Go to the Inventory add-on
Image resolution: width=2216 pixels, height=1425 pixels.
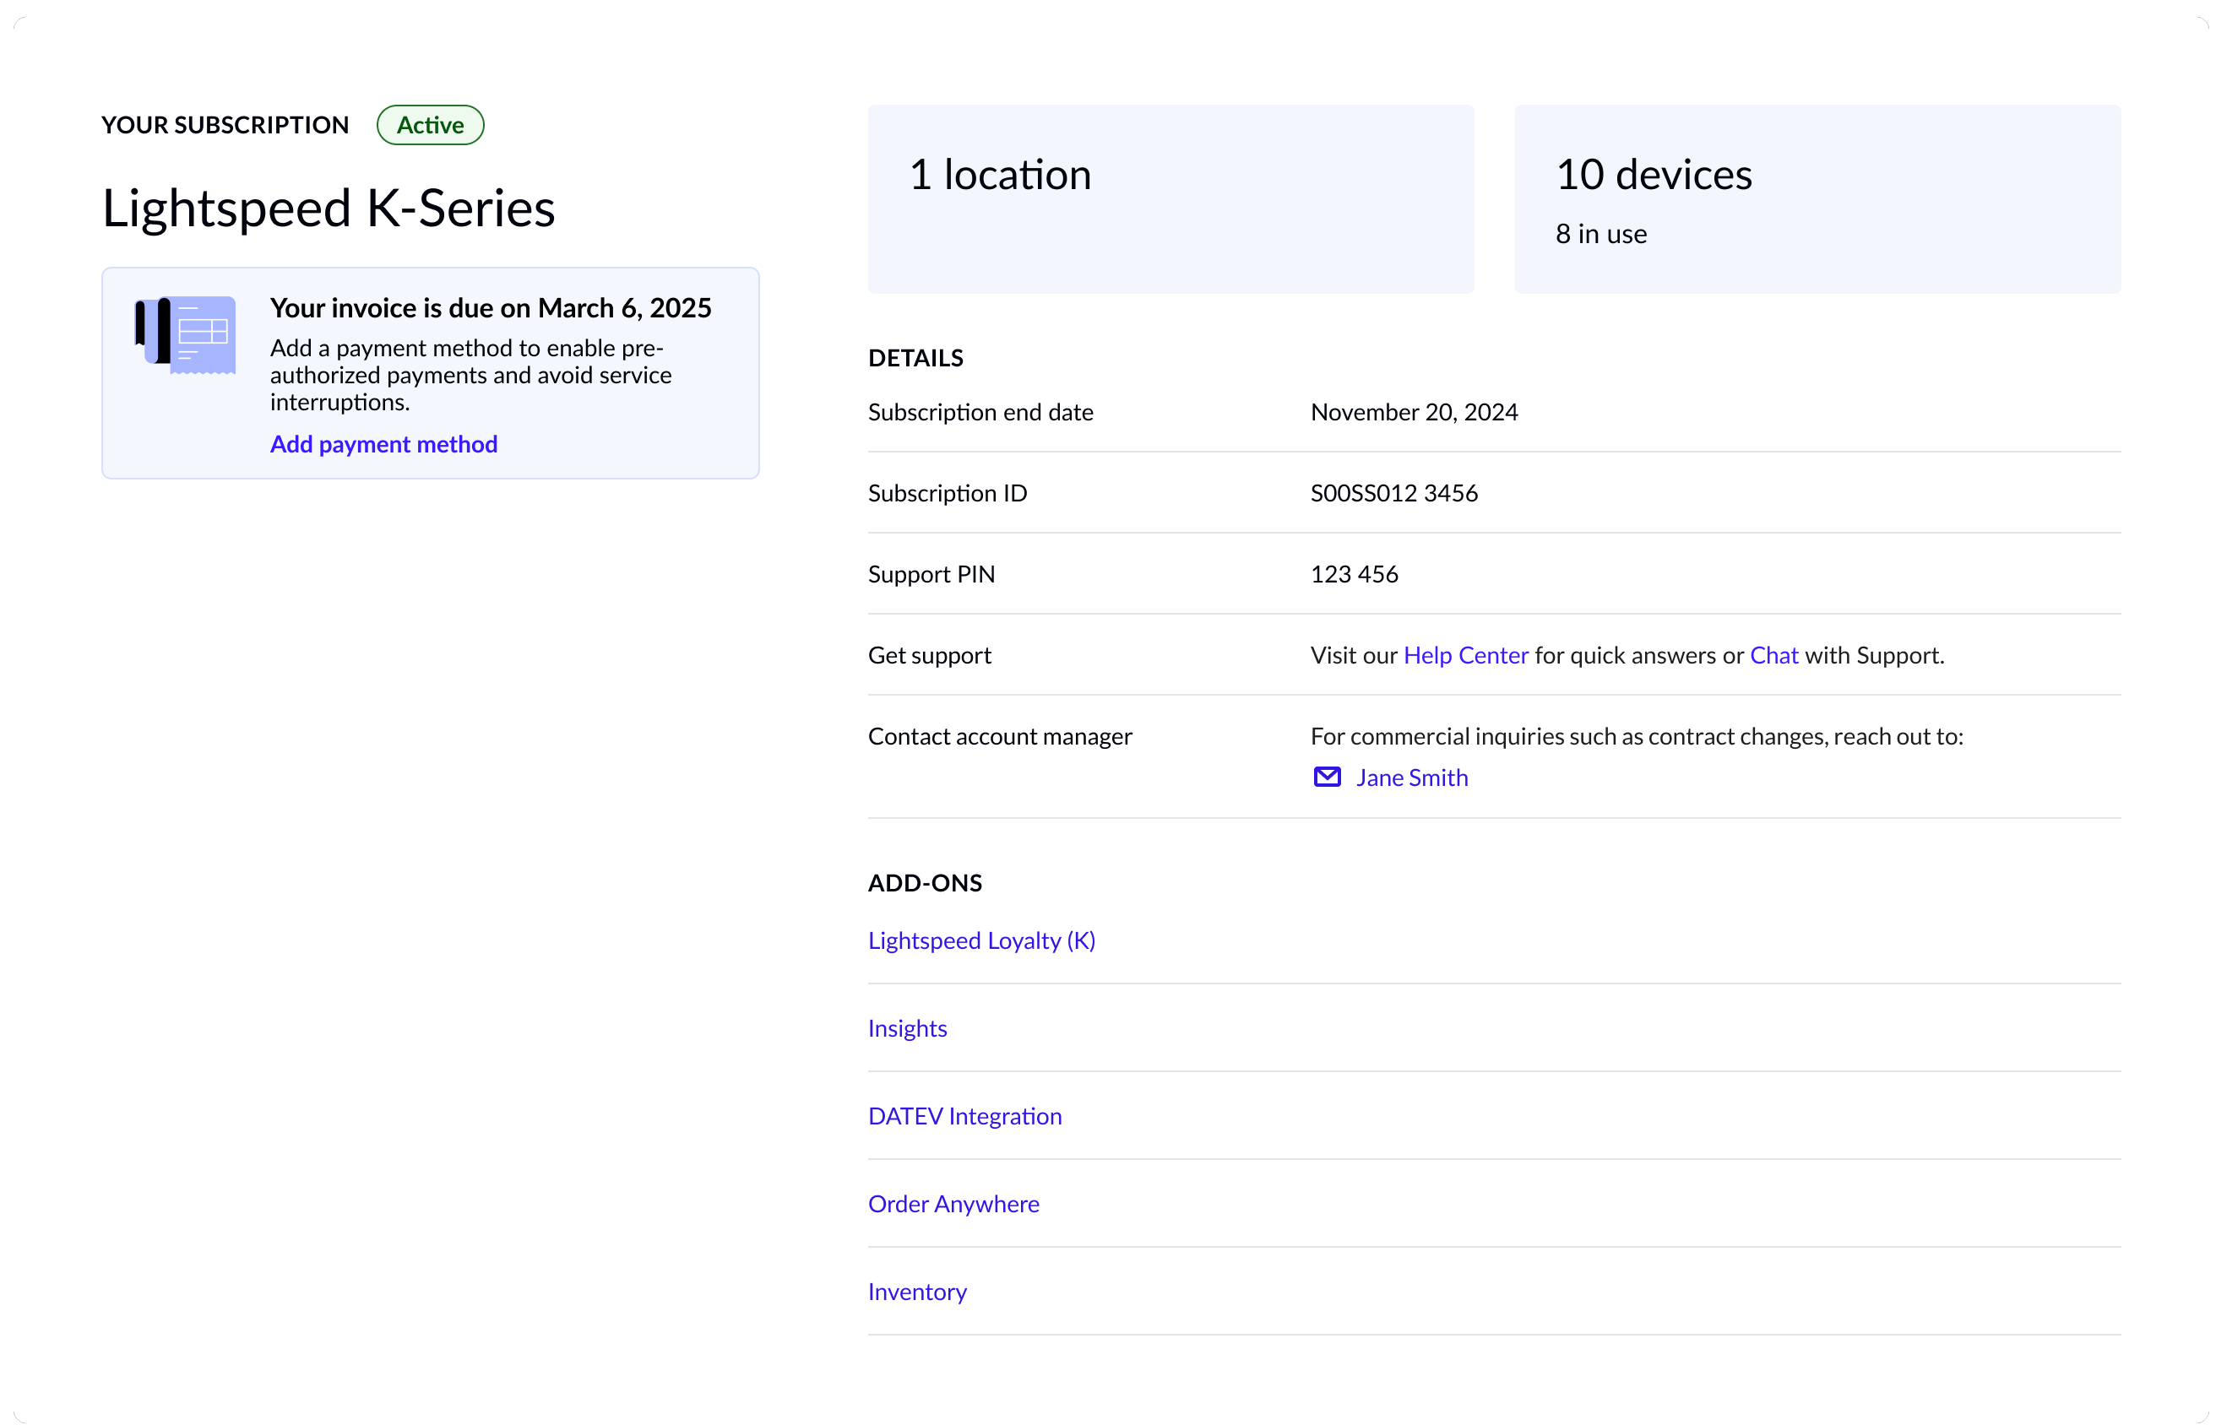click(x=917, y=1292)
